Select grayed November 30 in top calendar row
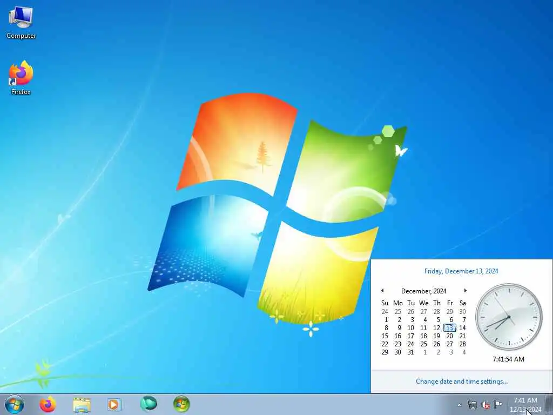This screenshot has width=553, height=415. tap(462, 312)
